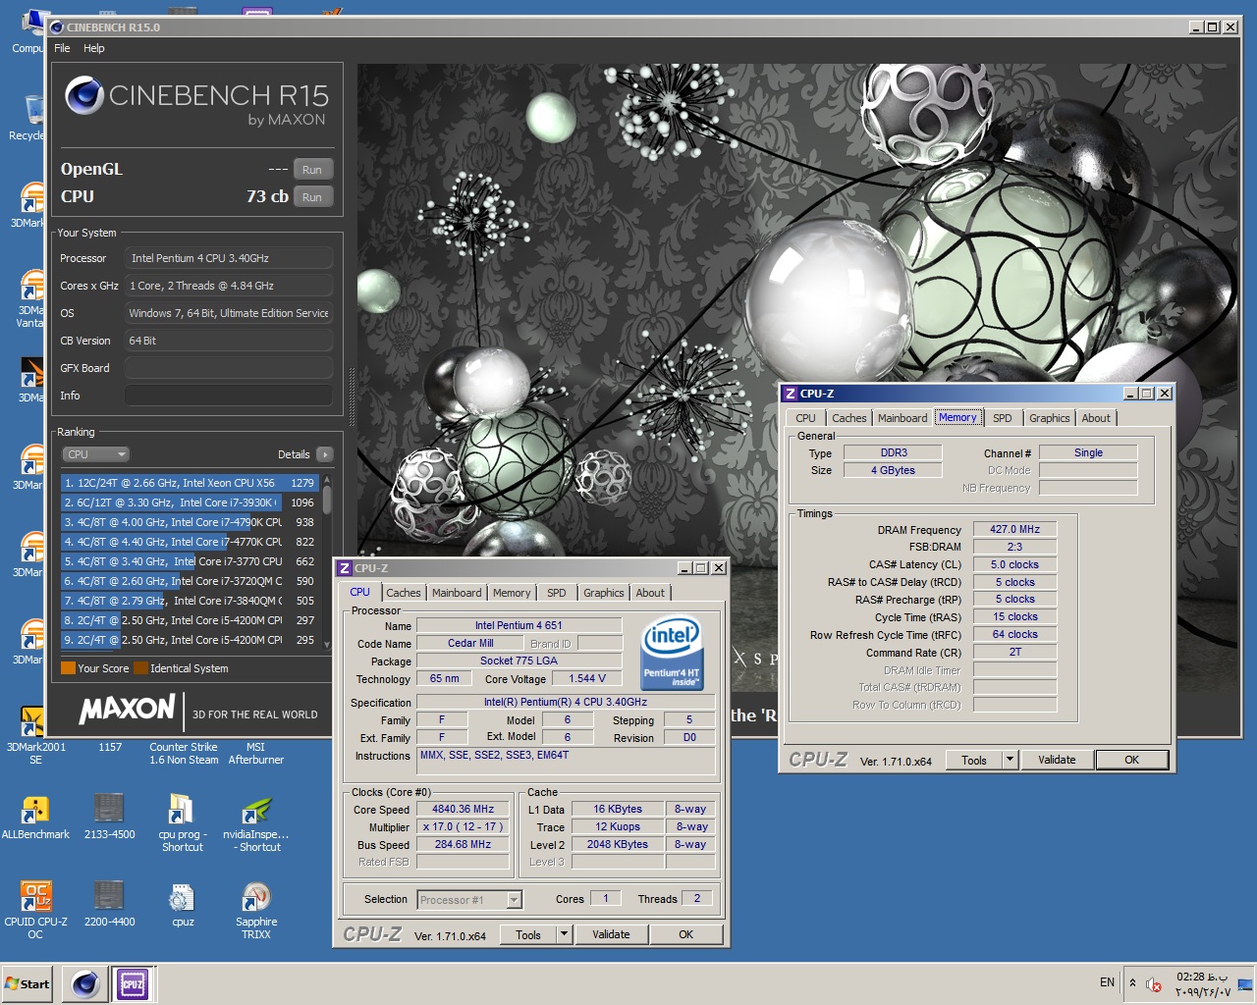Launch Sapphire TRIXX from desktop
Screen dimensions: 1257x1005
256,910
